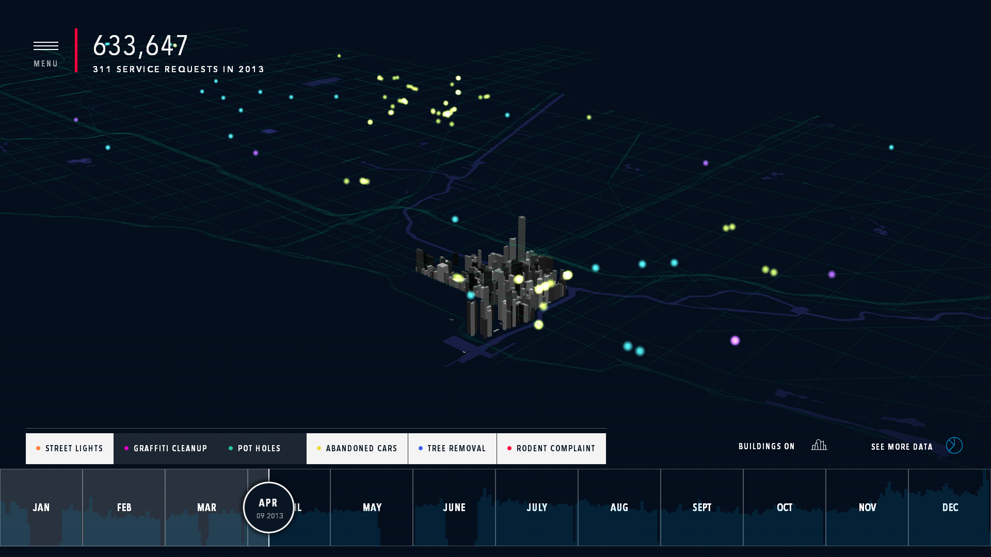This screenshot has width=991, height=557.
Task: Jump to FEB on timeline
Action: (x=124, y=507)
